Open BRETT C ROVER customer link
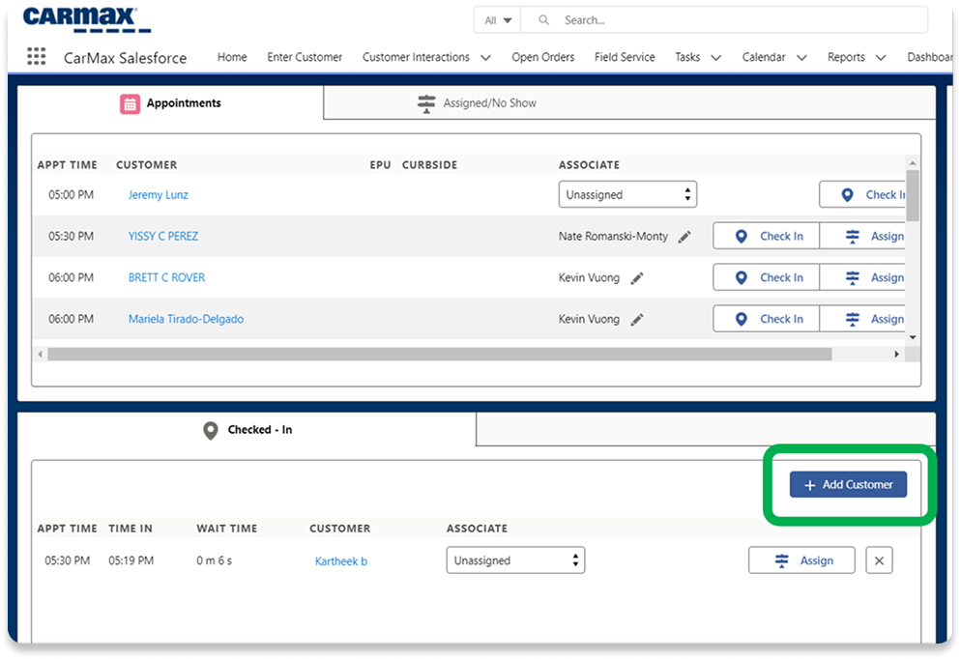The image size is (961, 659). coord(166,278)
